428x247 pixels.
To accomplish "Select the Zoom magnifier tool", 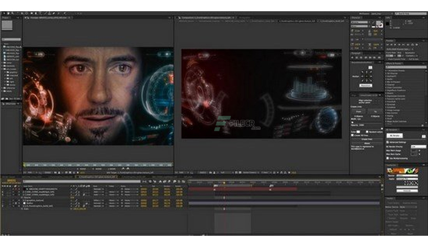I will point(13,13).
